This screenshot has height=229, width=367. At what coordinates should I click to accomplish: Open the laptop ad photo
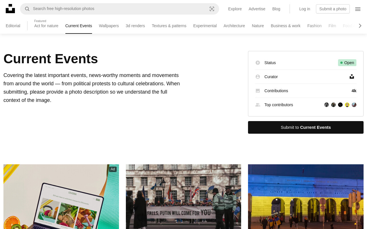(61, 197)
